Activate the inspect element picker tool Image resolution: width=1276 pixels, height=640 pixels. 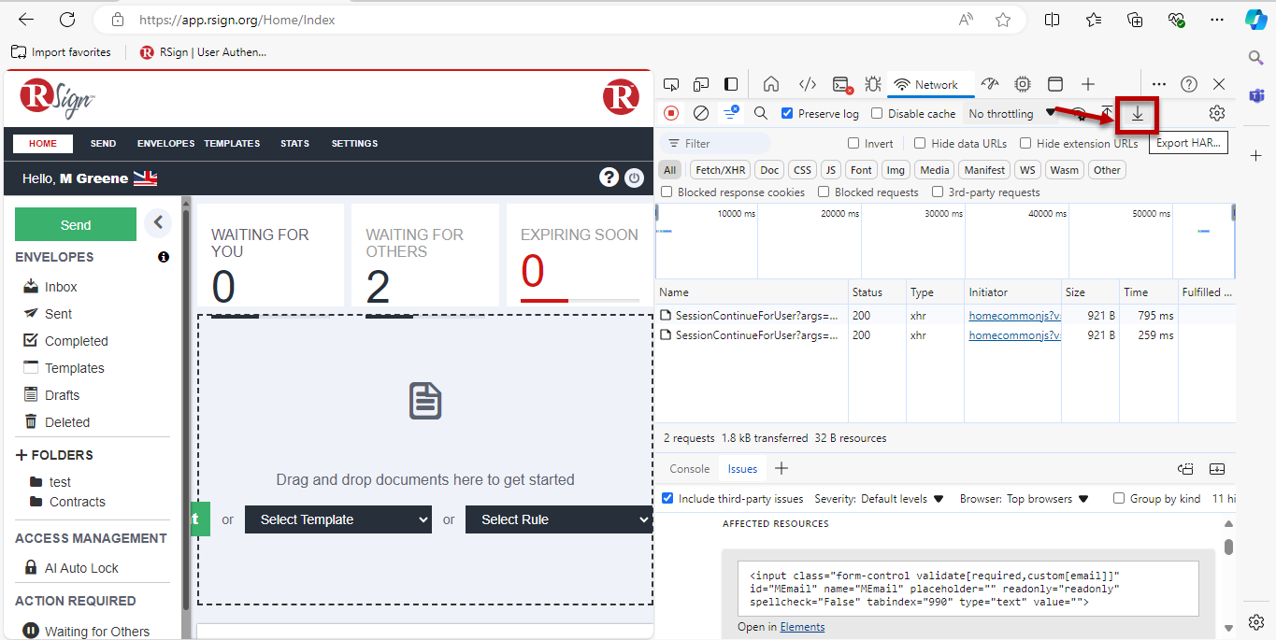(x=670, y=84)
